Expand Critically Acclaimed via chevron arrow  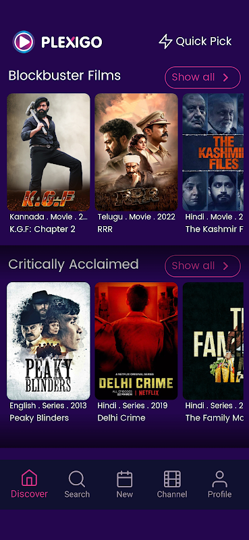(x=225, y=266)
